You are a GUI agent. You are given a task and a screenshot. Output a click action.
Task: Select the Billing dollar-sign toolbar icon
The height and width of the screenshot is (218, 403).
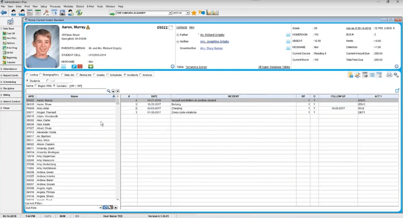54,13
